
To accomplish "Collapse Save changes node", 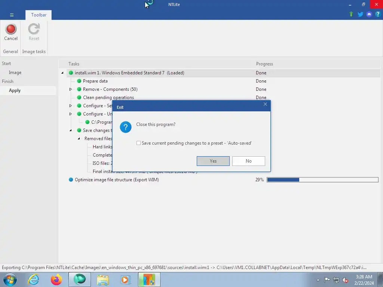I will pos(71,130).
